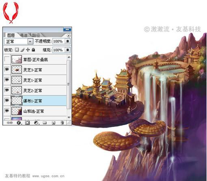Lock all padlock icon
207x181 pixels.
[x=33, y=50]
